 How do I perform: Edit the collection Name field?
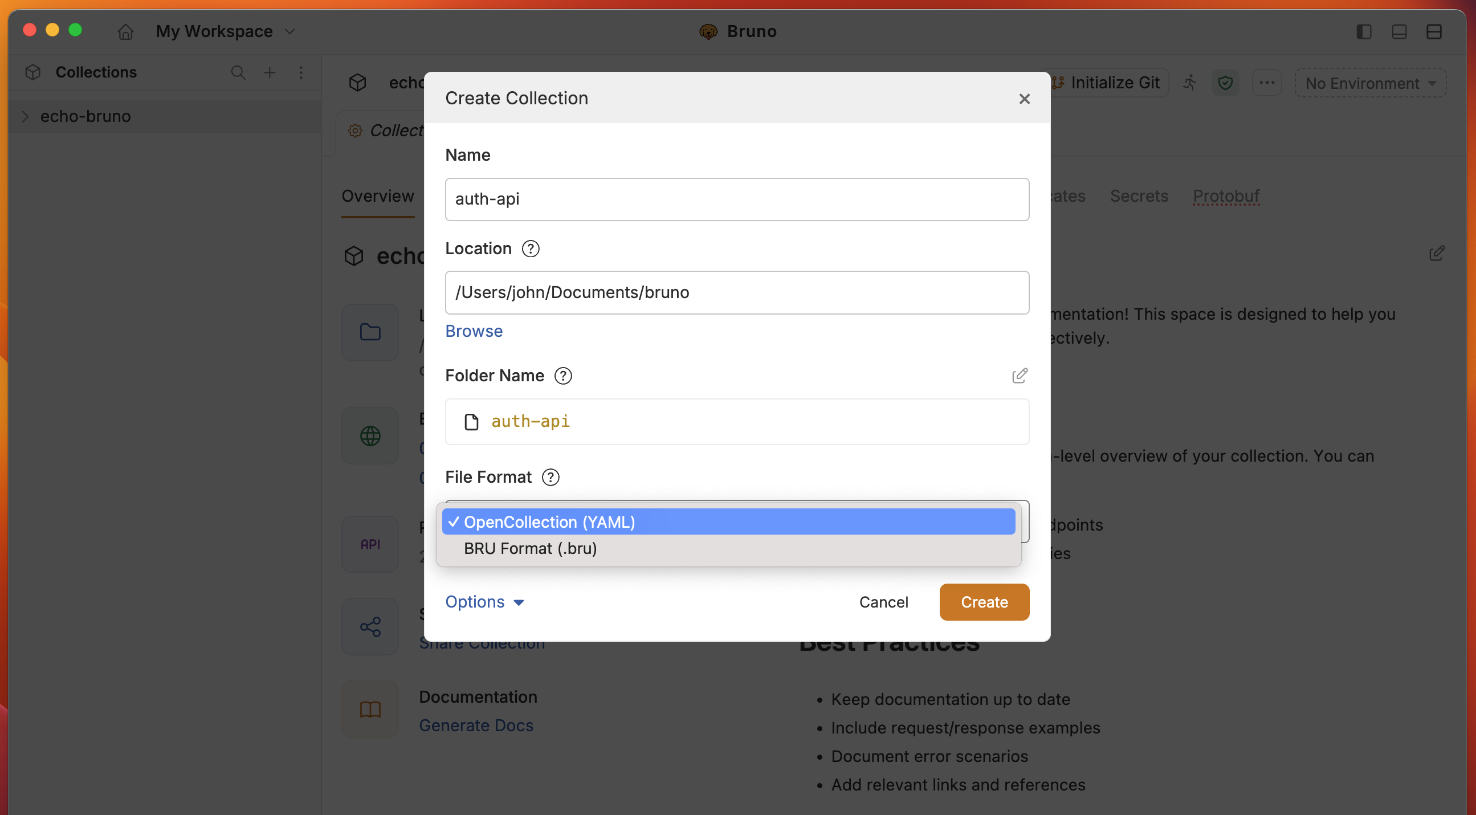point(737,199)
